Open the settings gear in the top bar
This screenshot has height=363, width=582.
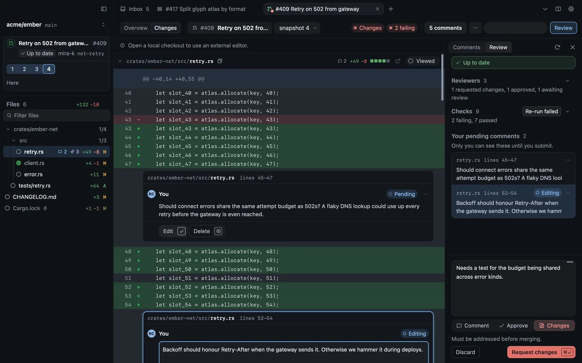point(571,9)
